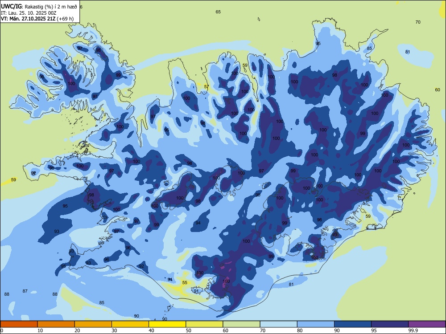Select the "57" humidity value on the map
The image size is (446, 334).
206,87
